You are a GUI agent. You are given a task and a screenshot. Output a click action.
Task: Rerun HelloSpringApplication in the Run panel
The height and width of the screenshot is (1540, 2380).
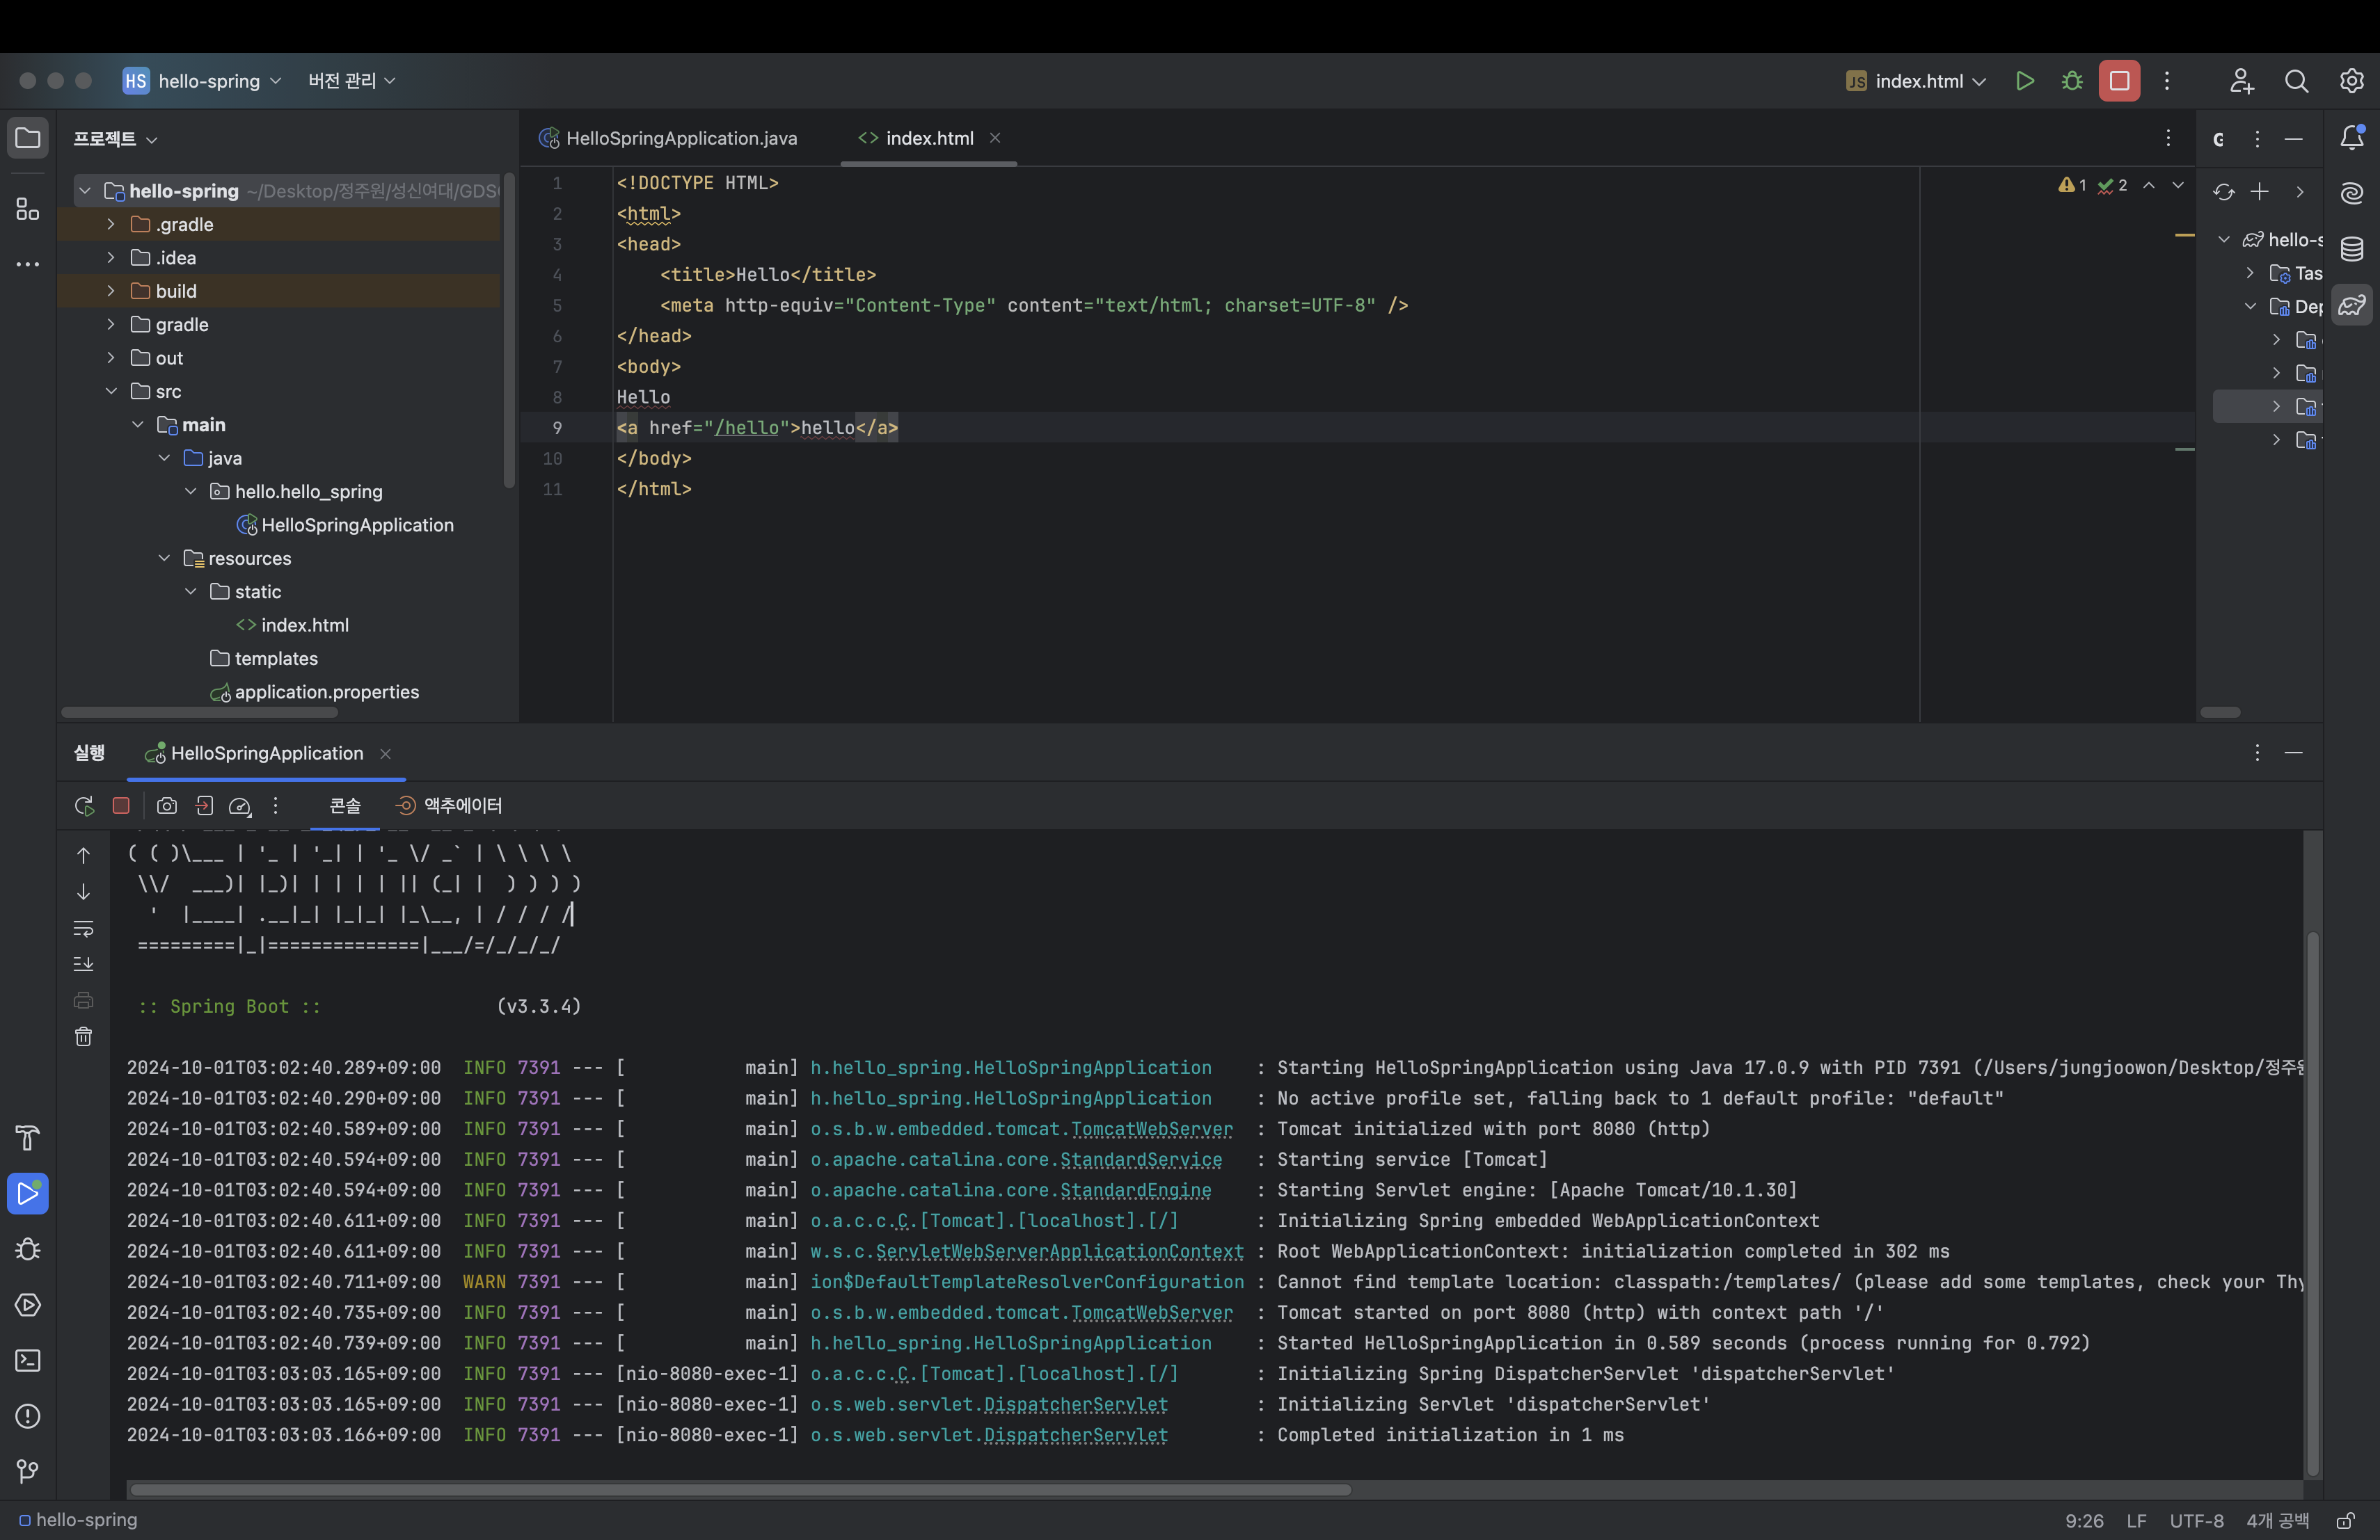(x=84, y=805)
